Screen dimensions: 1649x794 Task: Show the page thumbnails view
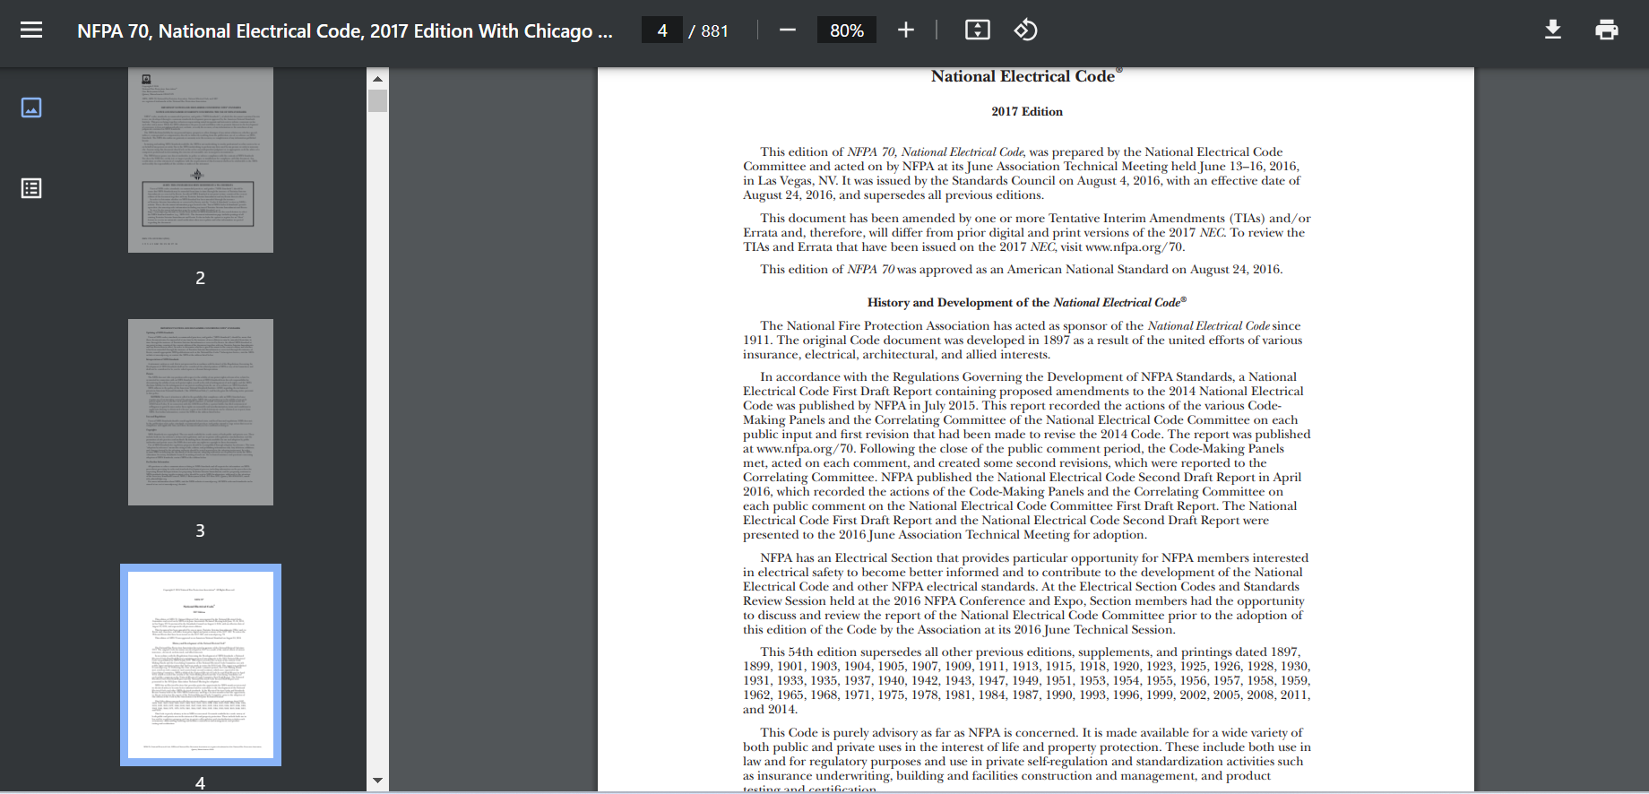(31, 108)
